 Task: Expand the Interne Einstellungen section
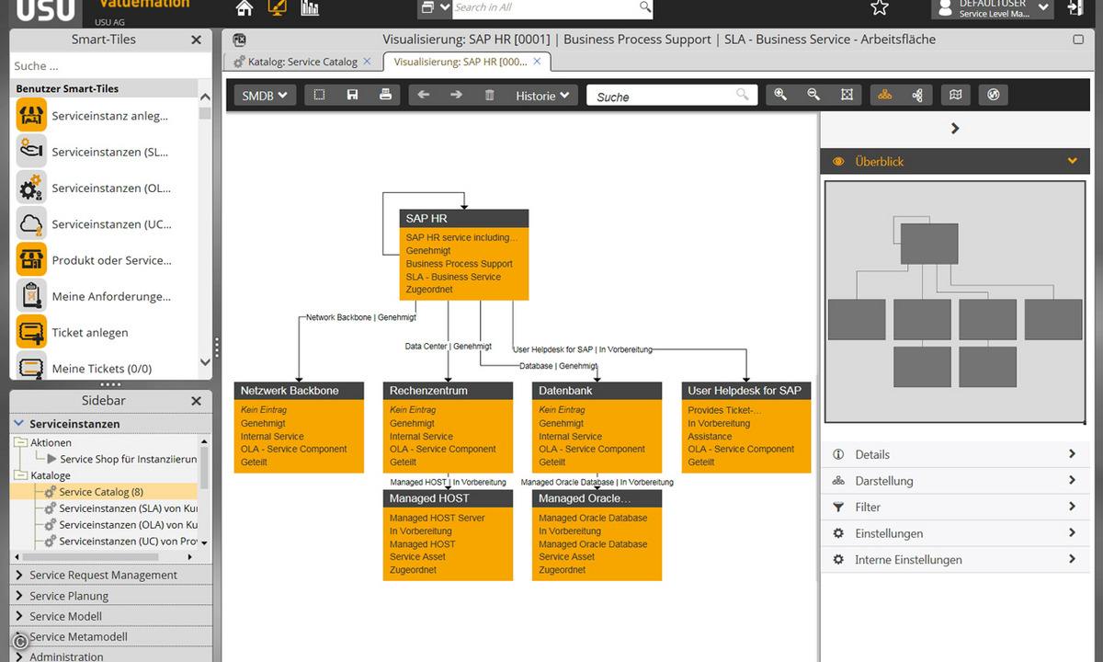[x=954, y=559]
